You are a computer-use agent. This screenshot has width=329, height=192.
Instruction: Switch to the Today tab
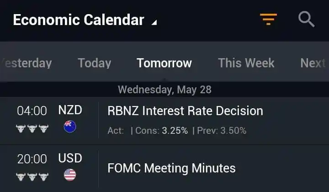(95, 63)
